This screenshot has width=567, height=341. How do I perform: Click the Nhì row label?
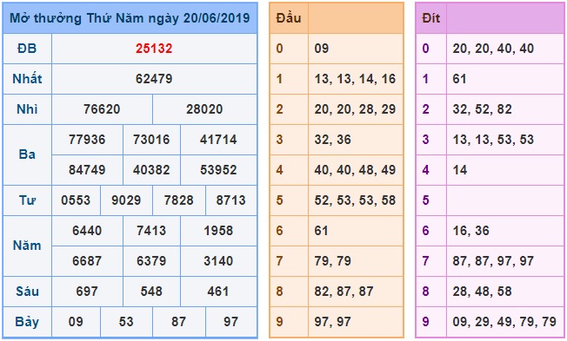pos(27,109)
